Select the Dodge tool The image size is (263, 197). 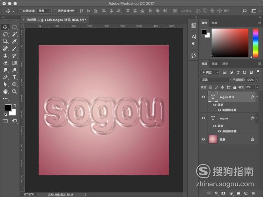click(14, 70)
